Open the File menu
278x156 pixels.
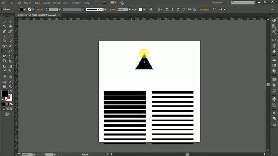pos(11,3)
